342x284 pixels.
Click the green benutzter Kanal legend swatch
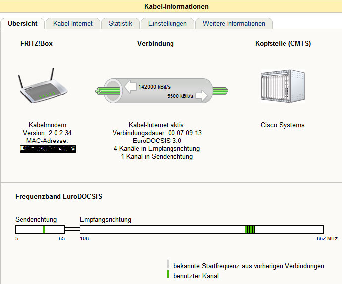point(168,275)
